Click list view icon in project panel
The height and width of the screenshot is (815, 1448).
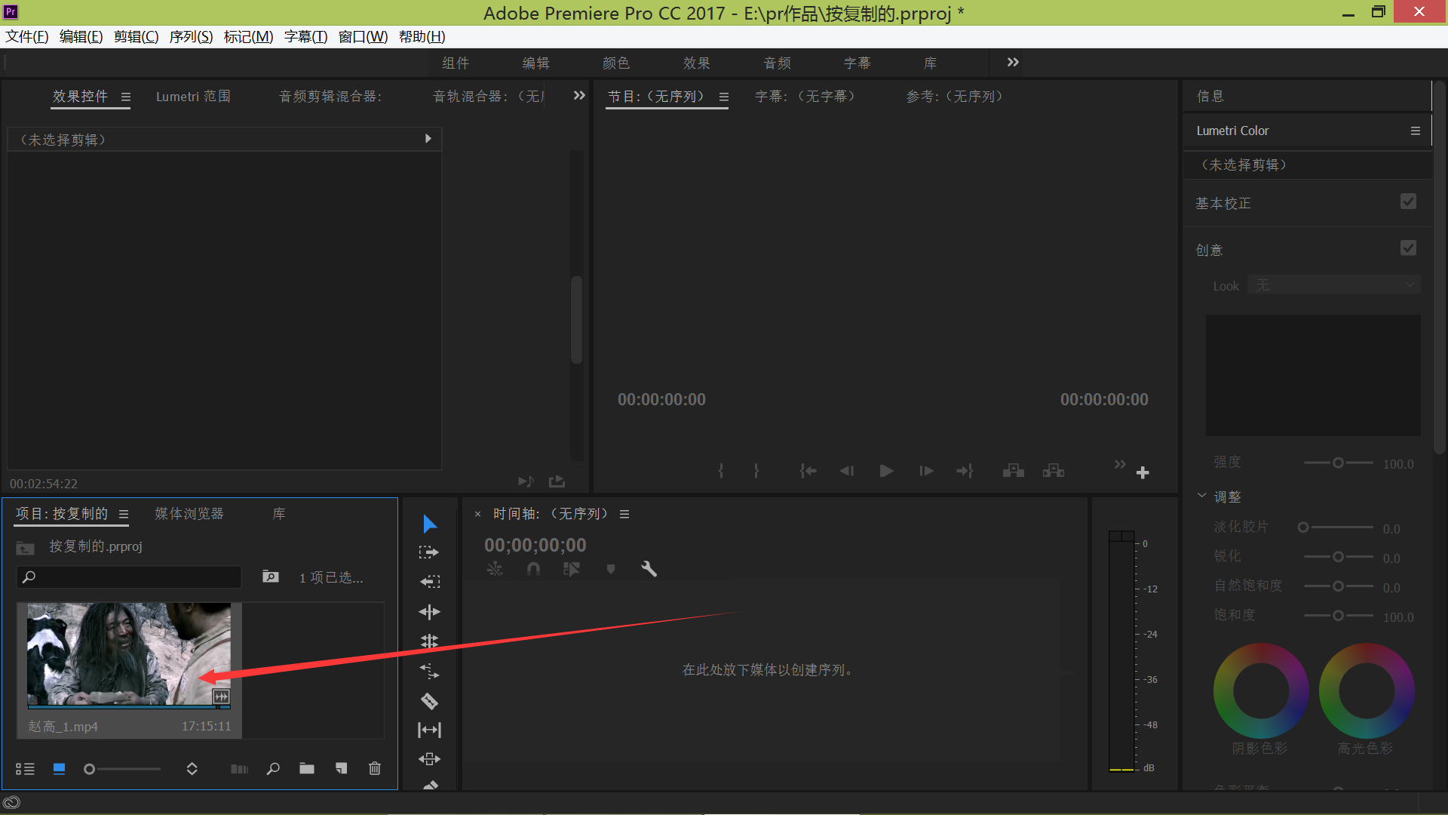25,769
